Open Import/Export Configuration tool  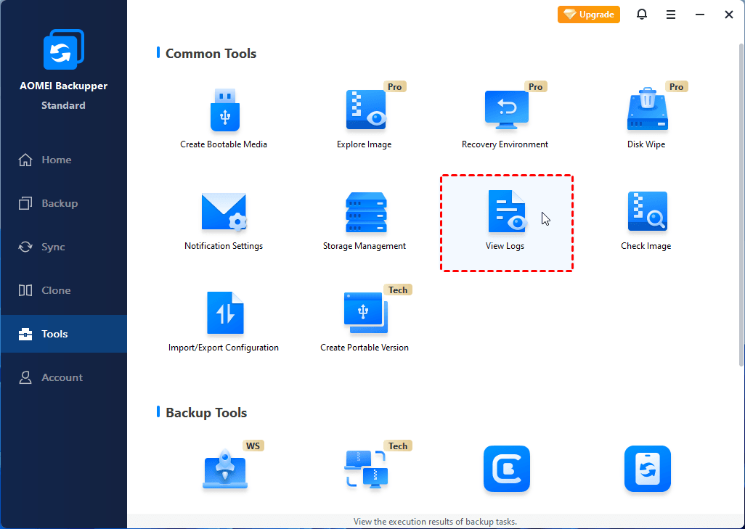coord(224,322)
